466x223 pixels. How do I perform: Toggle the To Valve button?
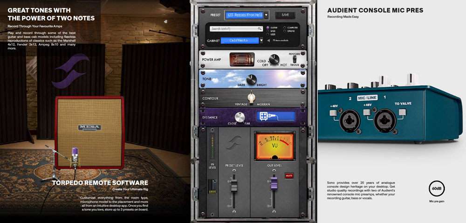pos(403,112)
